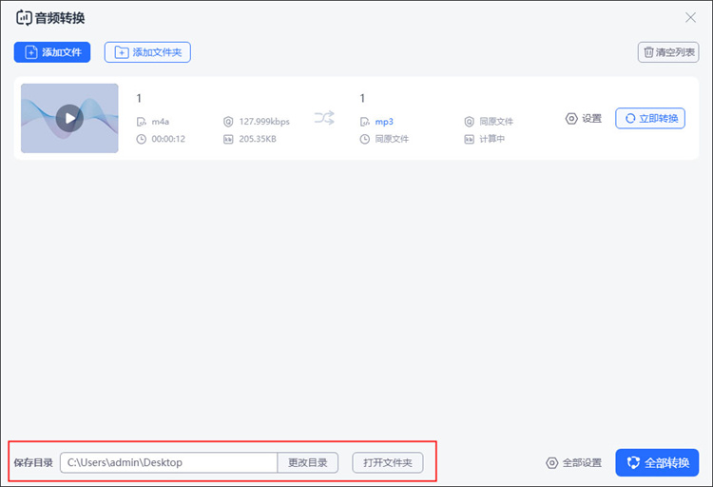
Task: Close the 音频转换 window
Action: point(690,18)
